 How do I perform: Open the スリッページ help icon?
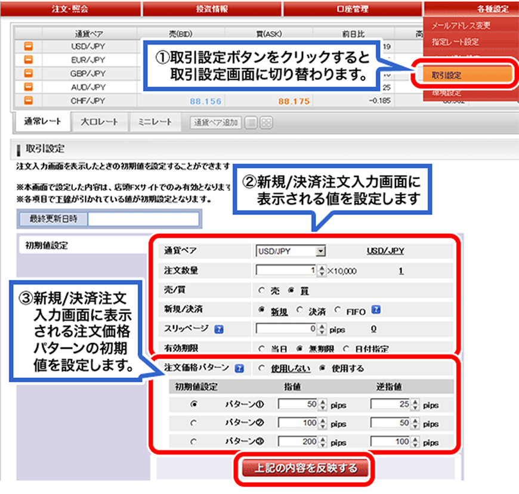(219, 329)
